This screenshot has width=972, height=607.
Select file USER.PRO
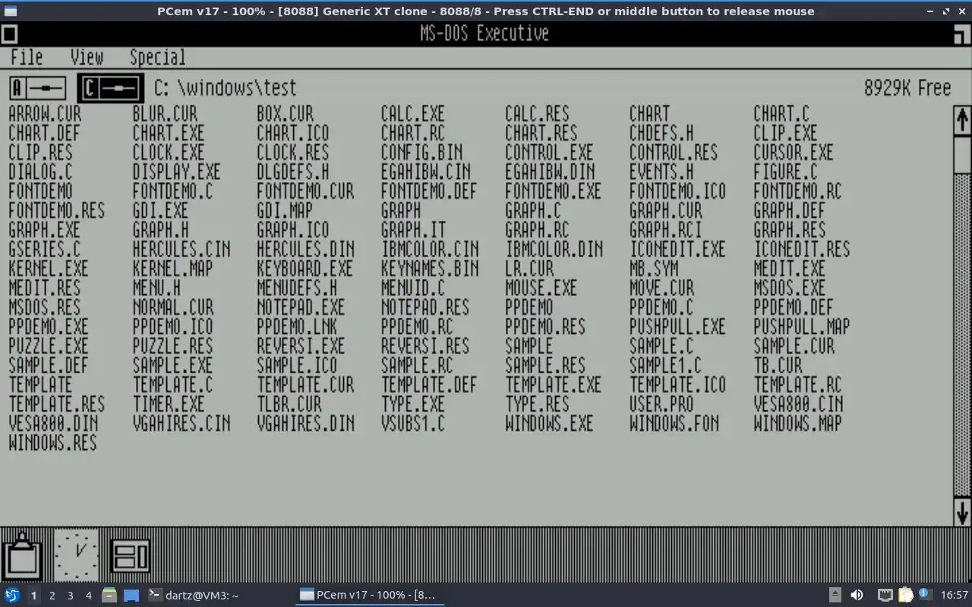[661, 404]
